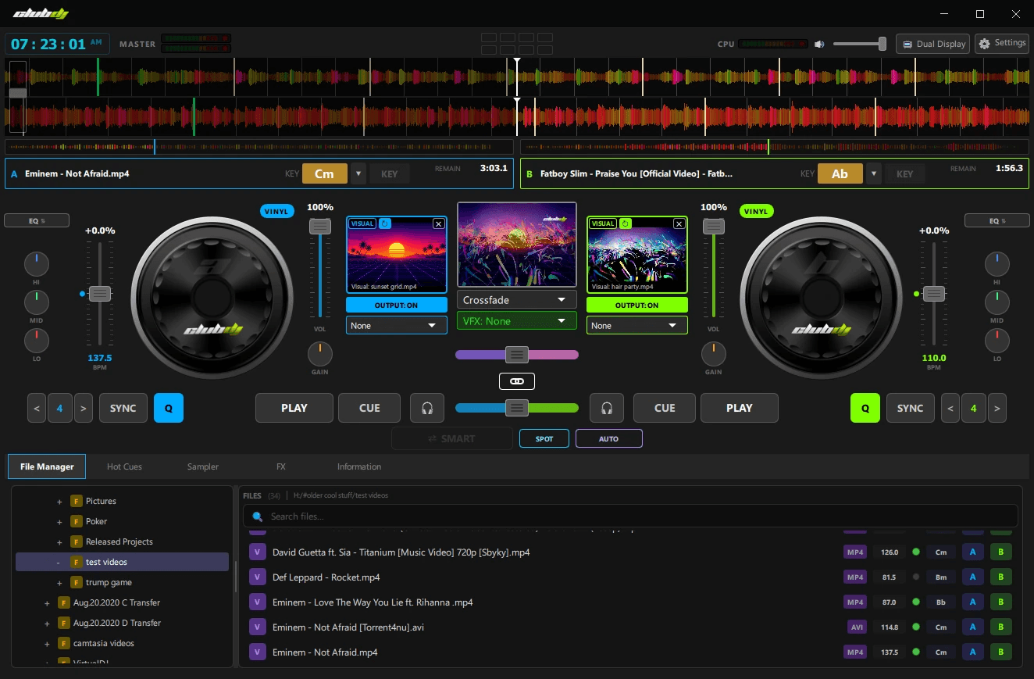This screenshot has width=1034, height=679.
Task: Click deck A HI EQ knob
Action: (x=37, y=264)
